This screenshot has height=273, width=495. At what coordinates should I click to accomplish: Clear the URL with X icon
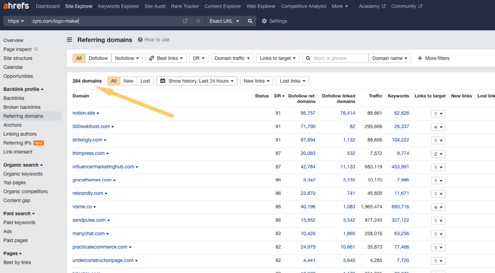(198, 21)
